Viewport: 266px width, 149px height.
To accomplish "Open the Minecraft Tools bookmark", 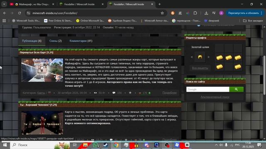I will pos(26,21).
